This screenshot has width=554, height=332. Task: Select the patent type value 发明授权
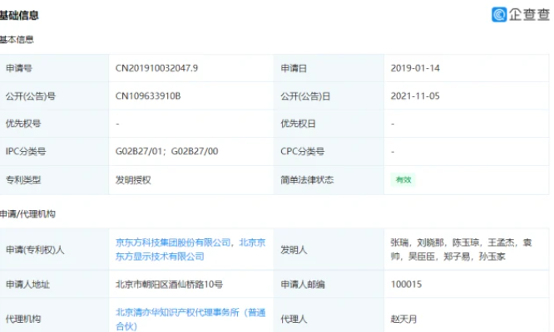133,180
